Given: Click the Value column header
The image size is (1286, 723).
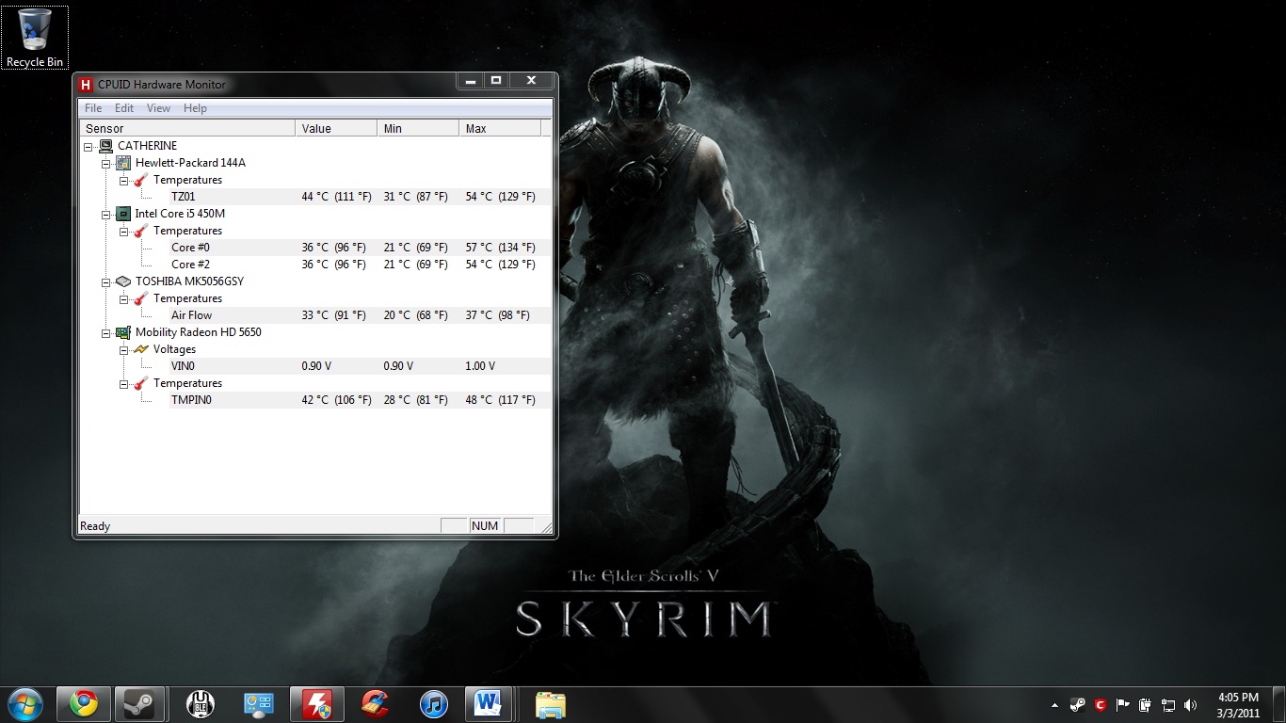Looking at the screenshot, I should (336, 128).
